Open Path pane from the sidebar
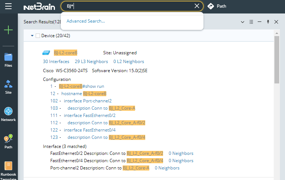This screenshot has width=285, height=180. coord(8,142)
